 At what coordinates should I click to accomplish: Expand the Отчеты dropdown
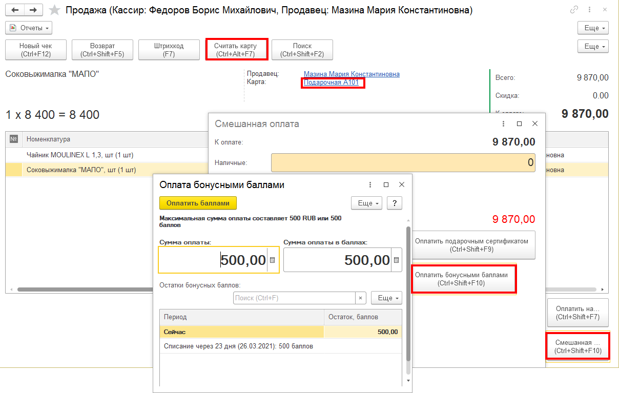29,28
